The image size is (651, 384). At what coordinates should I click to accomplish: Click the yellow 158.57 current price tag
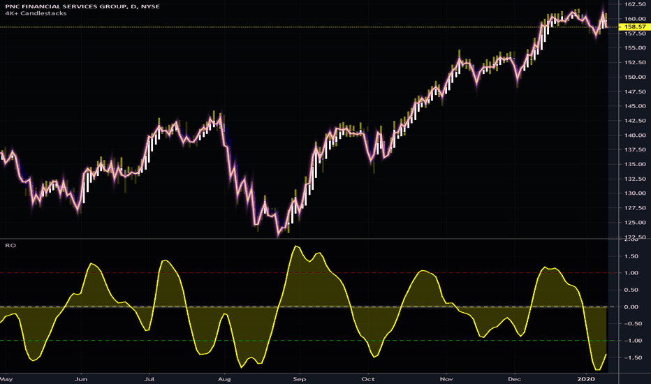coord(634,27)
